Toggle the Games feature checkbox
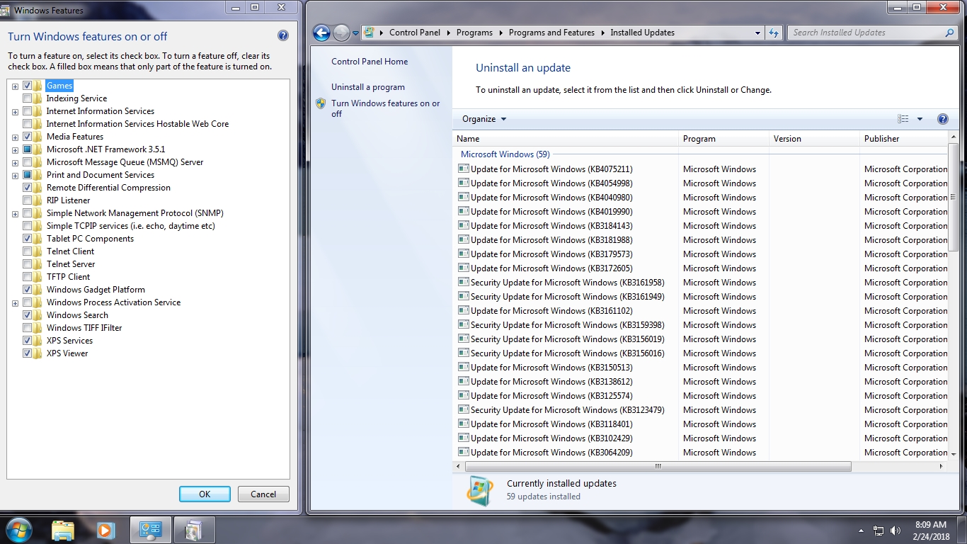967x544 pixels. point(28,86)
